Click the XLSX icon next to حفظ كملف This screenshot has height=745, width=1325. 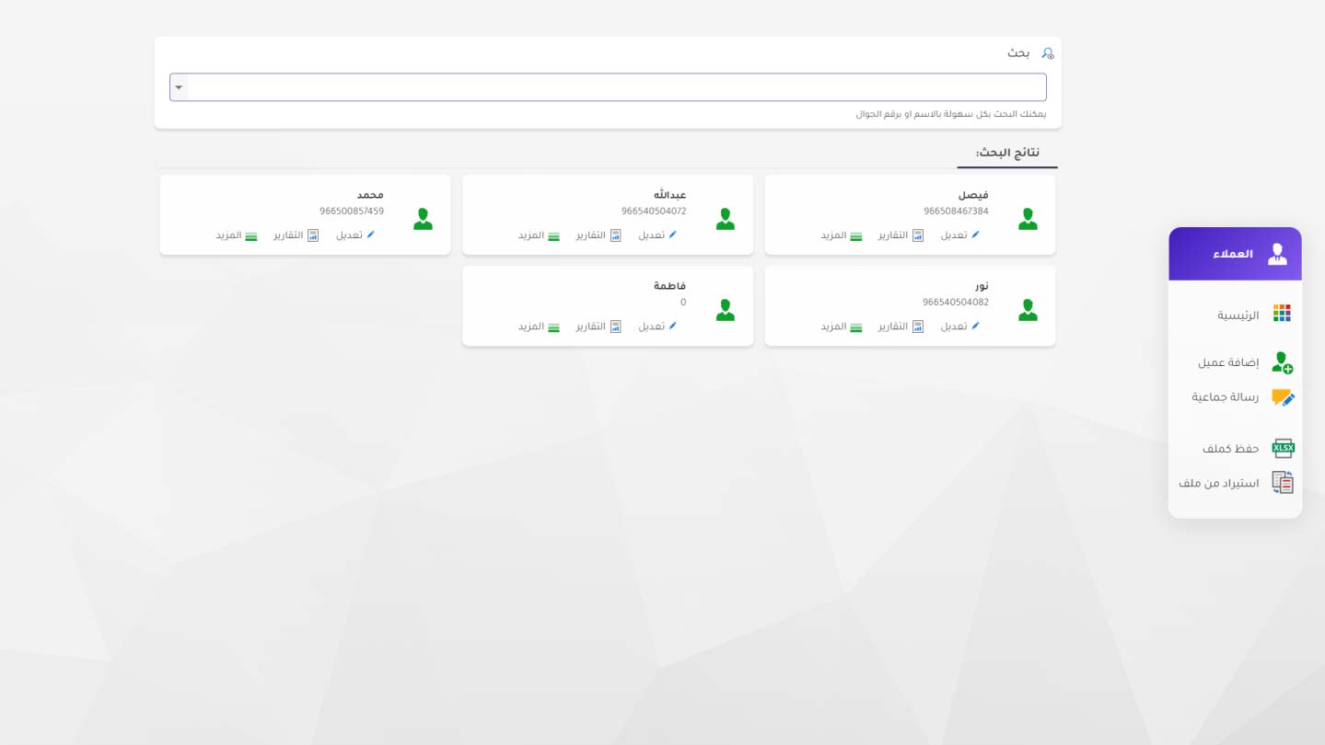pyautogui.click(x=1284, y=447)
